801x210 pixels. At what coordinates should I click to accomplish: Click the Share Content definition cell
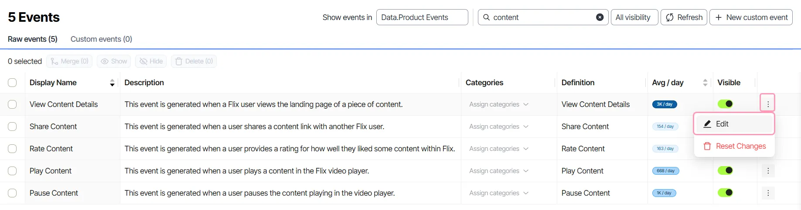click(585, 127)
